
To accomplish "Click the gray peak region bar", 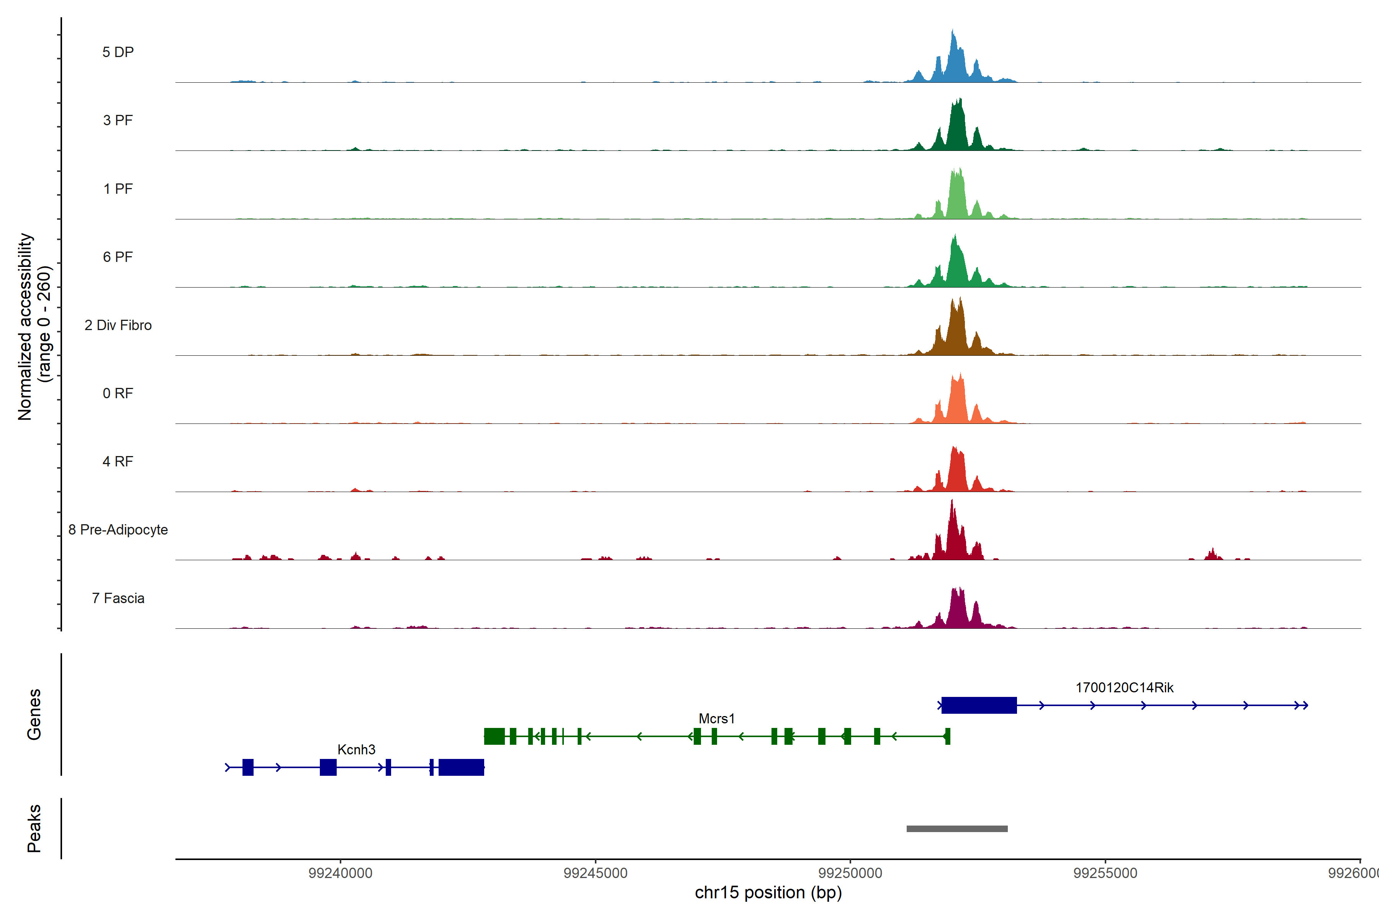I will tap(957, 829).
